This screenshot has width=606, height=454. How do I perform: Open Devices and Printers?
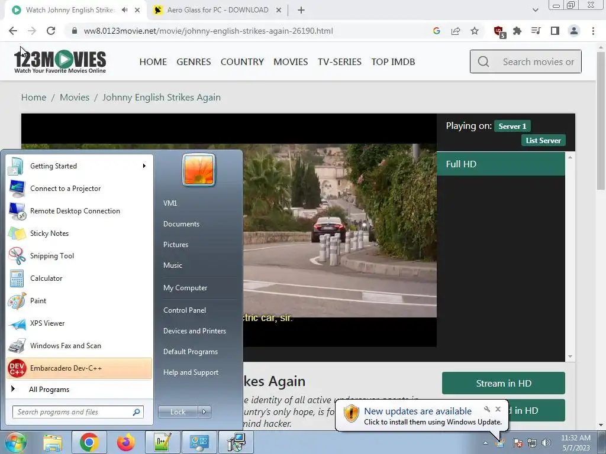point(194,331)
